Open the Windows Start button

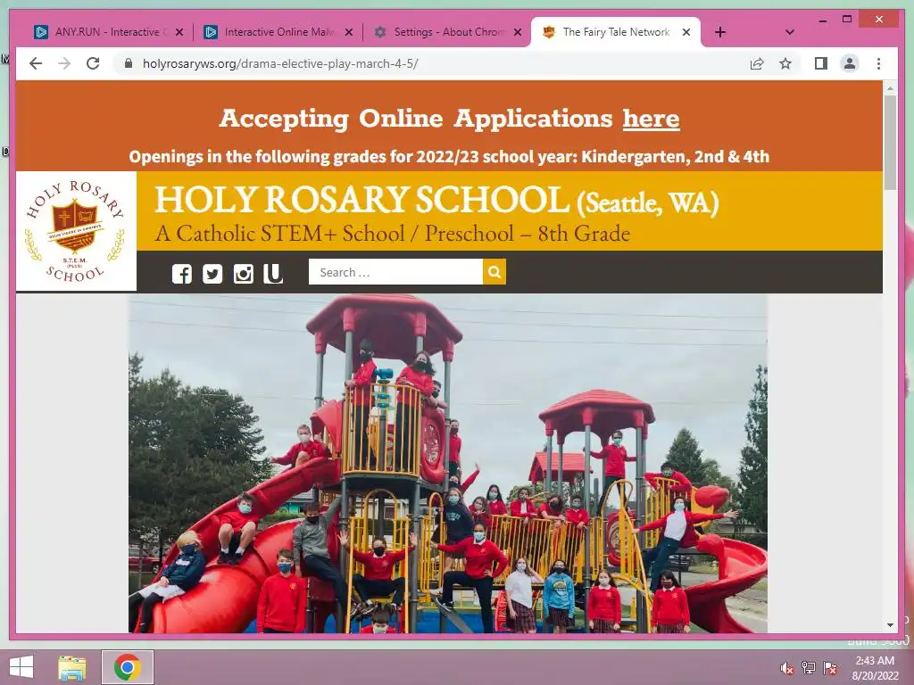(x=21, y=667)
